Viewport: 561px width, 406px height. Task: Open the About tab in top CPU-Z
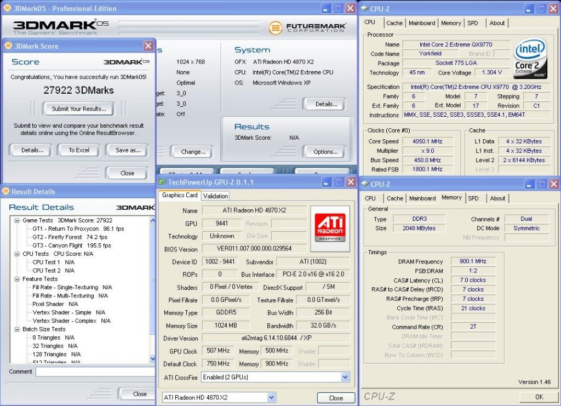click(x=497, y=23)
